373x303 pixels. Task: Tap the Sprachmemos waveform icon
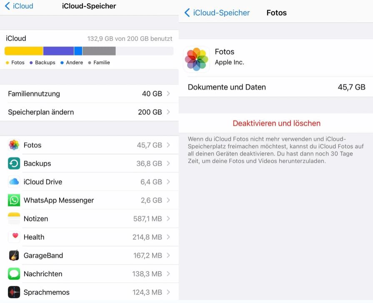click(x=14, y=292)
